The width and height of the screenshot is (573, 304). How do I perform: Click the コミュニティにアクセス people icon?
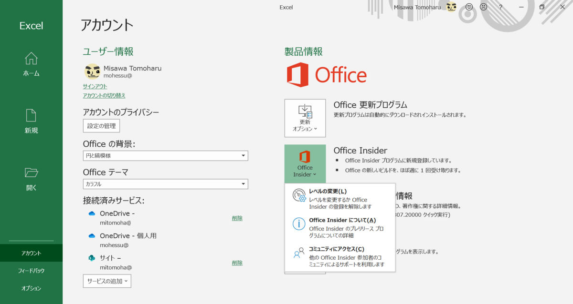[299, 253]
